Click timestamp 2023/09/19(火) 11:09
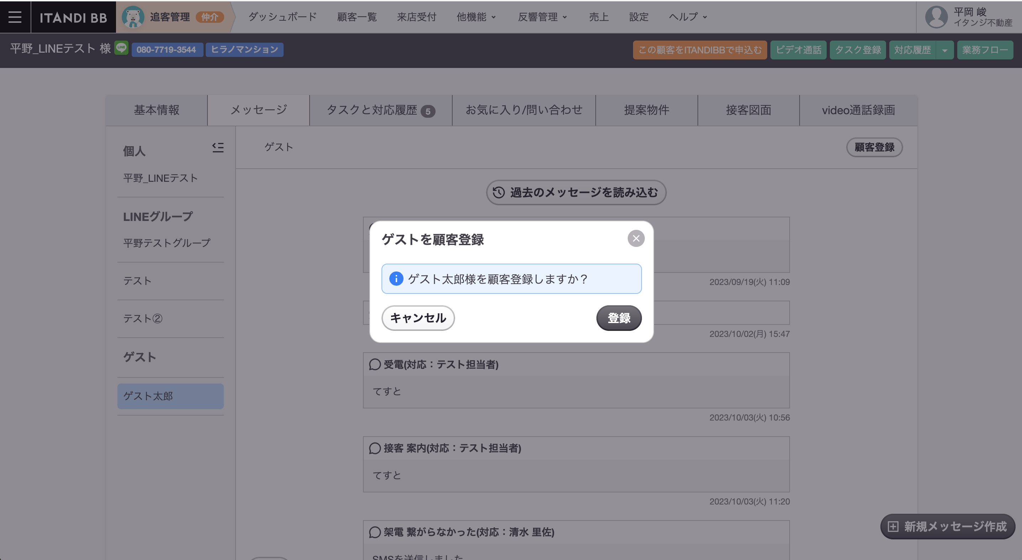The height and width of the screenshot is (560, 1022). 749,282
